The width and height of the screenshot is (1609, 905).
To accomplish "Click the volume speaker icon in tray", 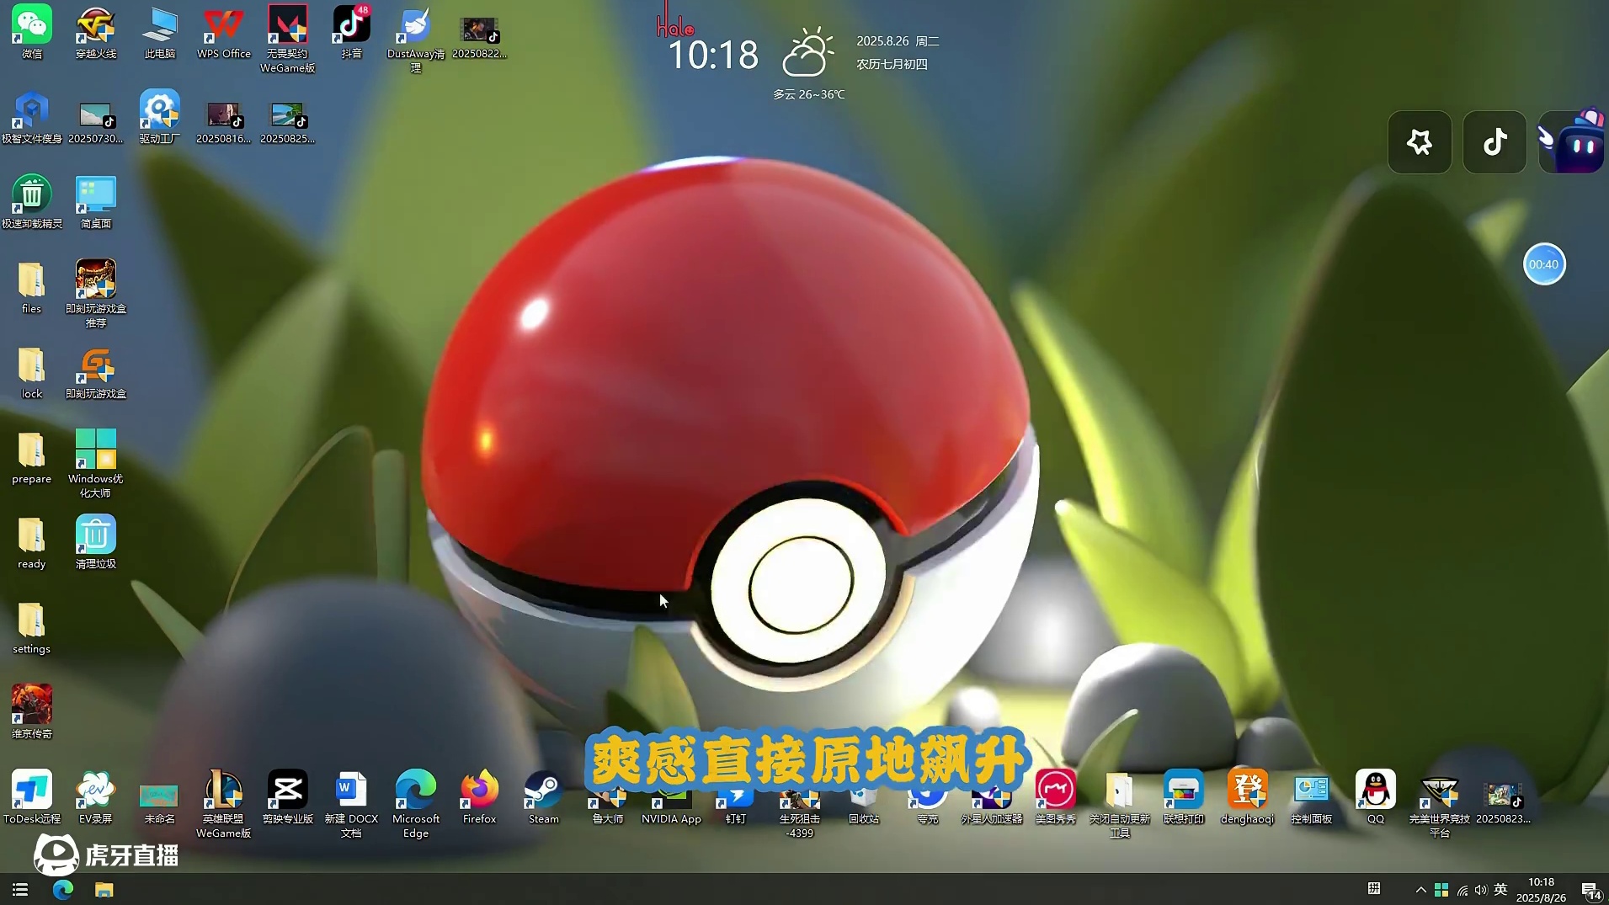I will (x=1481, y=890).
